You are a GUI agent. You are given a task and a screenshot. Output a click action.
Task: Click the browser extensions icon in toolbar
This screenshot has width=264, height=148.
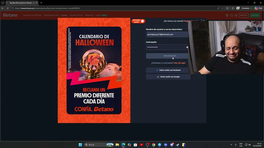click(227, 8)
